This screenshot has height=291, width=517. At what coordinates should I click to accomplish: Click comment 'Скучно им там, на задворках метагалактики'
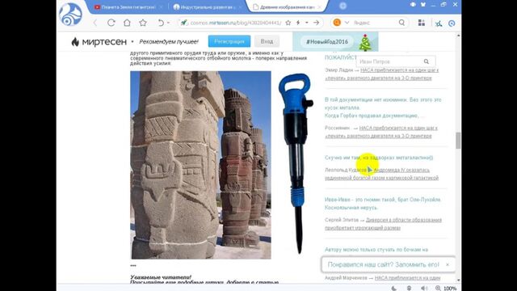(x=379, y=158)
